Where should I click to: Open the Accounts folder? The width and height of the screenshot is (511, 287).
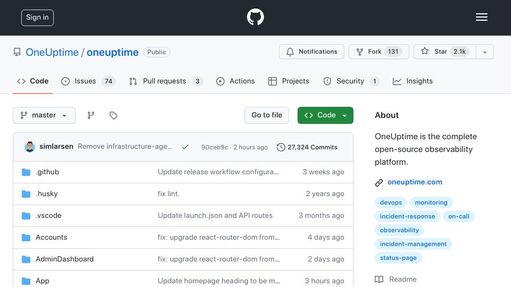52,237
